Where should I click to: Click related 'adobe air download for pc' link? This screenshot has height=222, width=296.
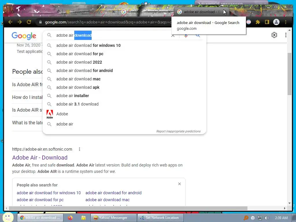click(40, 200)
